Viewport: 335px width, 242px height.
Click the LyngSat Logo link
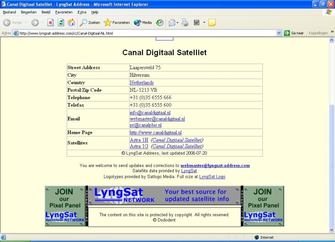click(x=212, y=176)
